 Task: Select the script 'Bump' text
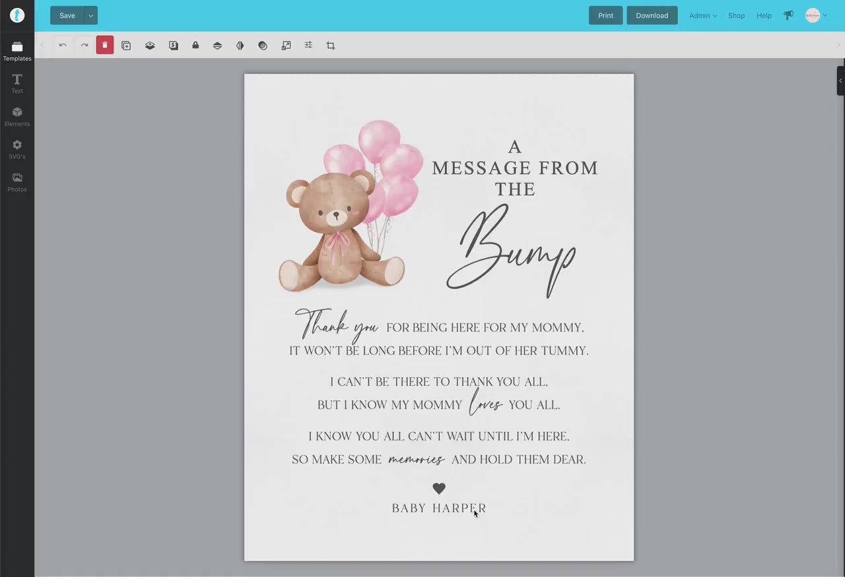[x=512, y=251]
